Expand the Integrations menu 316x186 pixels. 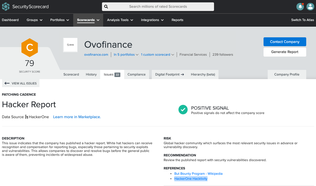[152, 20]
